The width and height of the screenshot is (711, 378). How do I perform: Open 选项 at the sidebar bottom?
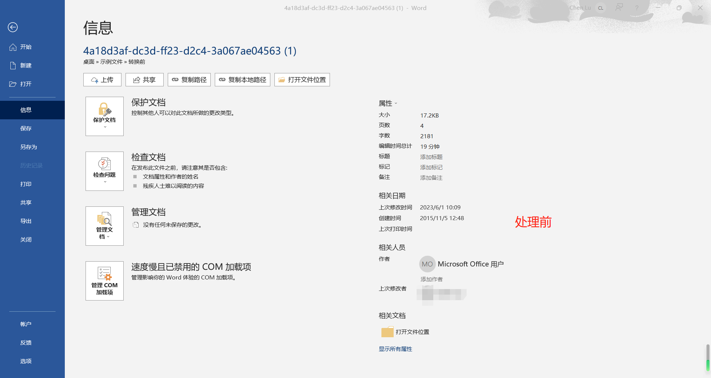point(26,361)
